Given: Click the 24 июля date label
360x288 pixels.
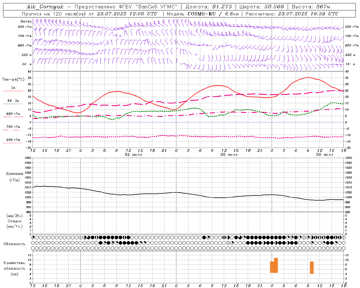Looking at the screenshot, I should [x=133, y=155].
